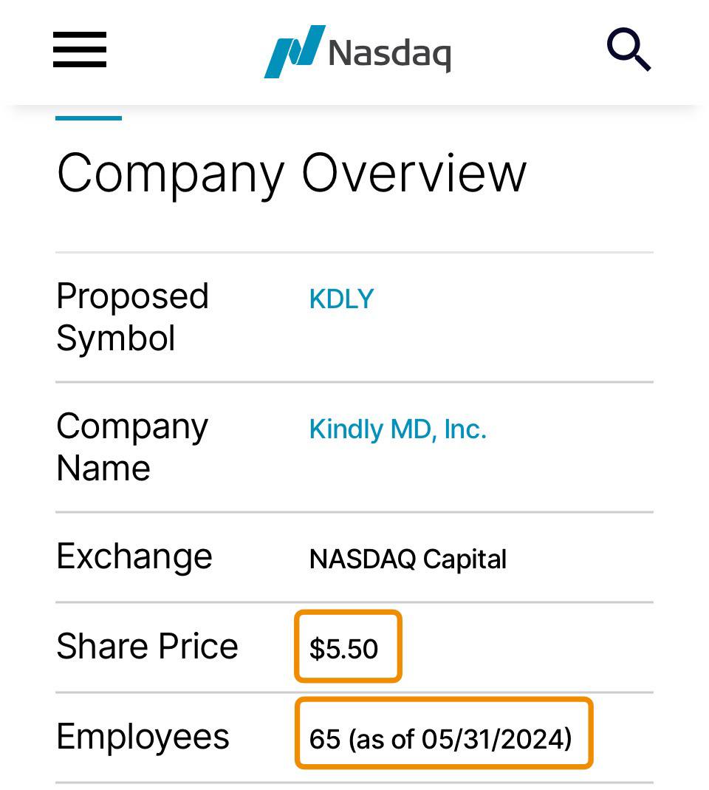Click the Nasdaq wordmark text
The width and height of the screenshot is (709, 790).
pyautogui.click(x=389, y=53)
